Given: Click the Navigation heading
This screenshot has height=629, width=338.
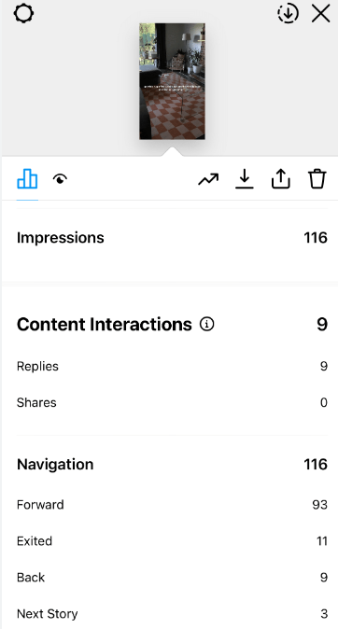Looking at the screenshot, I should (x=55, y=464).
